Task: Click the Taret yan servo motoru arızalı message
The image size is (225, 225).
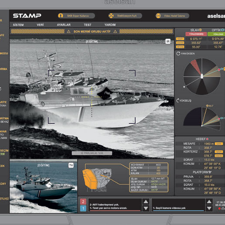Action: pos(108,208)
